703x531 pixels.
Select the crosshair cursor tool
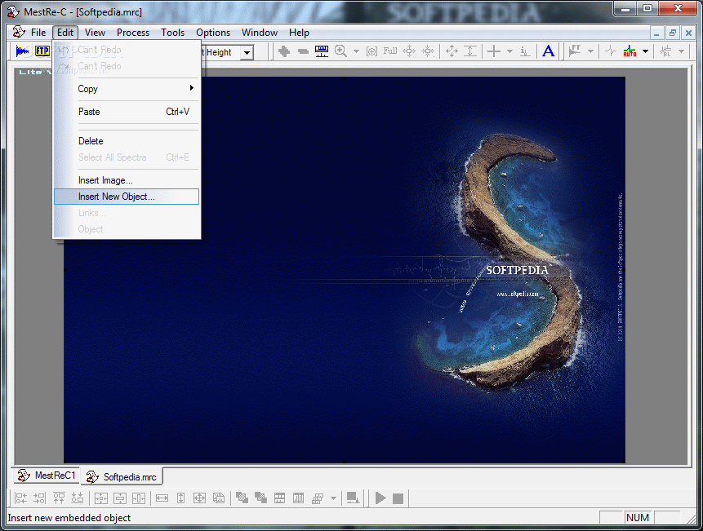click(x=494, y=51)
